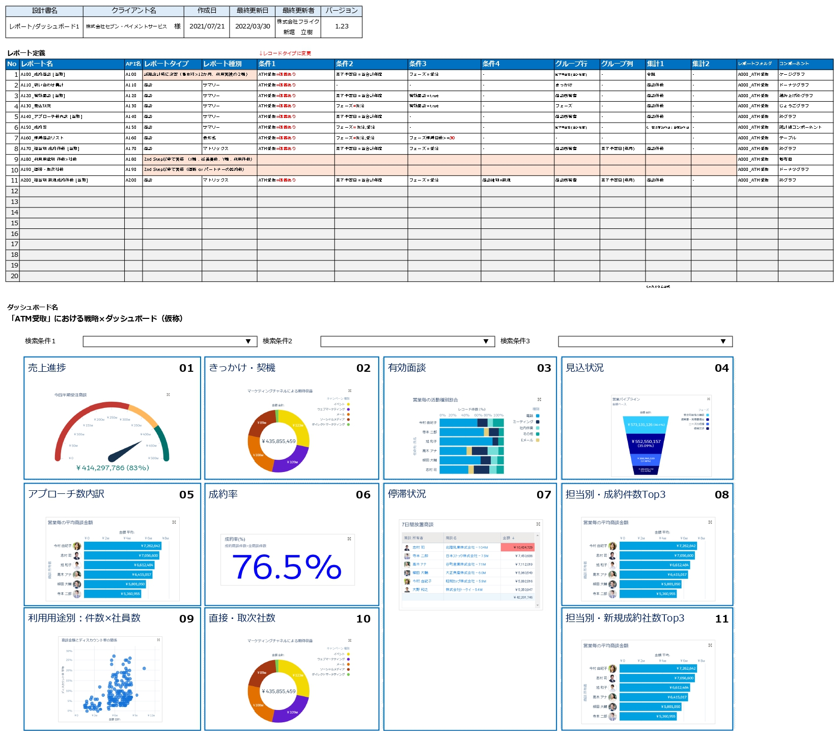Screen dimensions: 840x739
Task: Expand the chart in the 売上進捗 panel
Action: point(168,395)
